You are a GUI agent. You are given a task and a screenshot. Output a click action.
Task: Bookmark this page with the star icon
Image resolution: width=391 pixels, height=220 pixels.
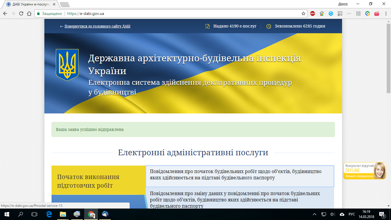303,13
